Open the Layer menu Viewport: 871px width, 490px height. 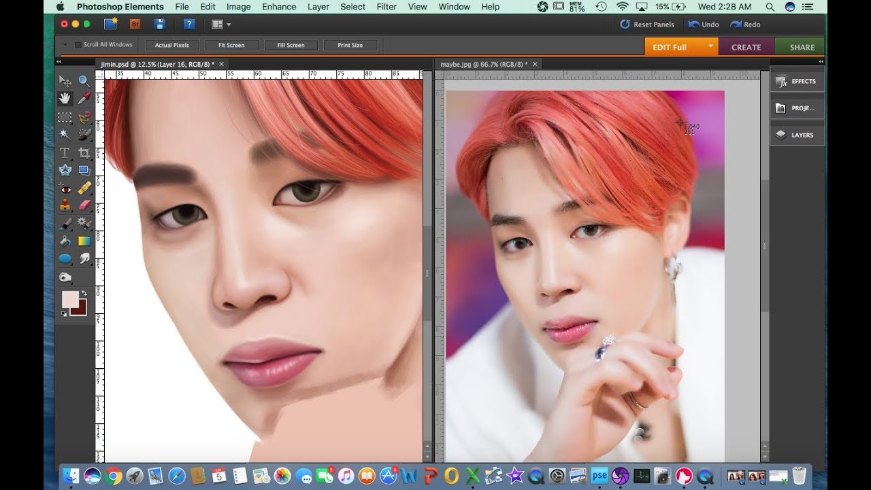click(x=318, y=7)
